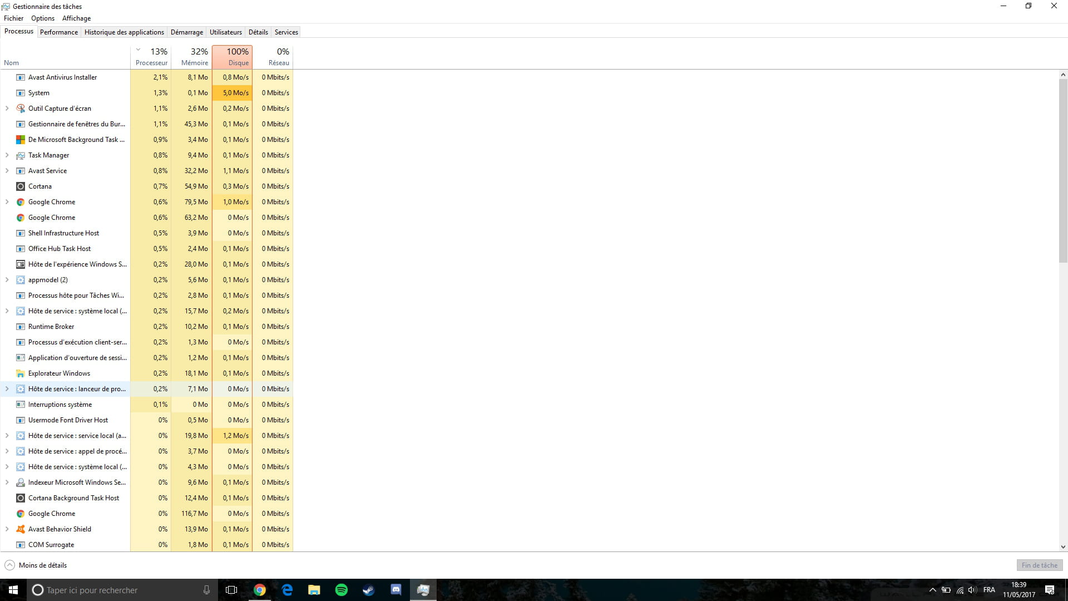
Task: Click the Google Chrome 79,5 Mo icon
Action: [x=21, y=202]
